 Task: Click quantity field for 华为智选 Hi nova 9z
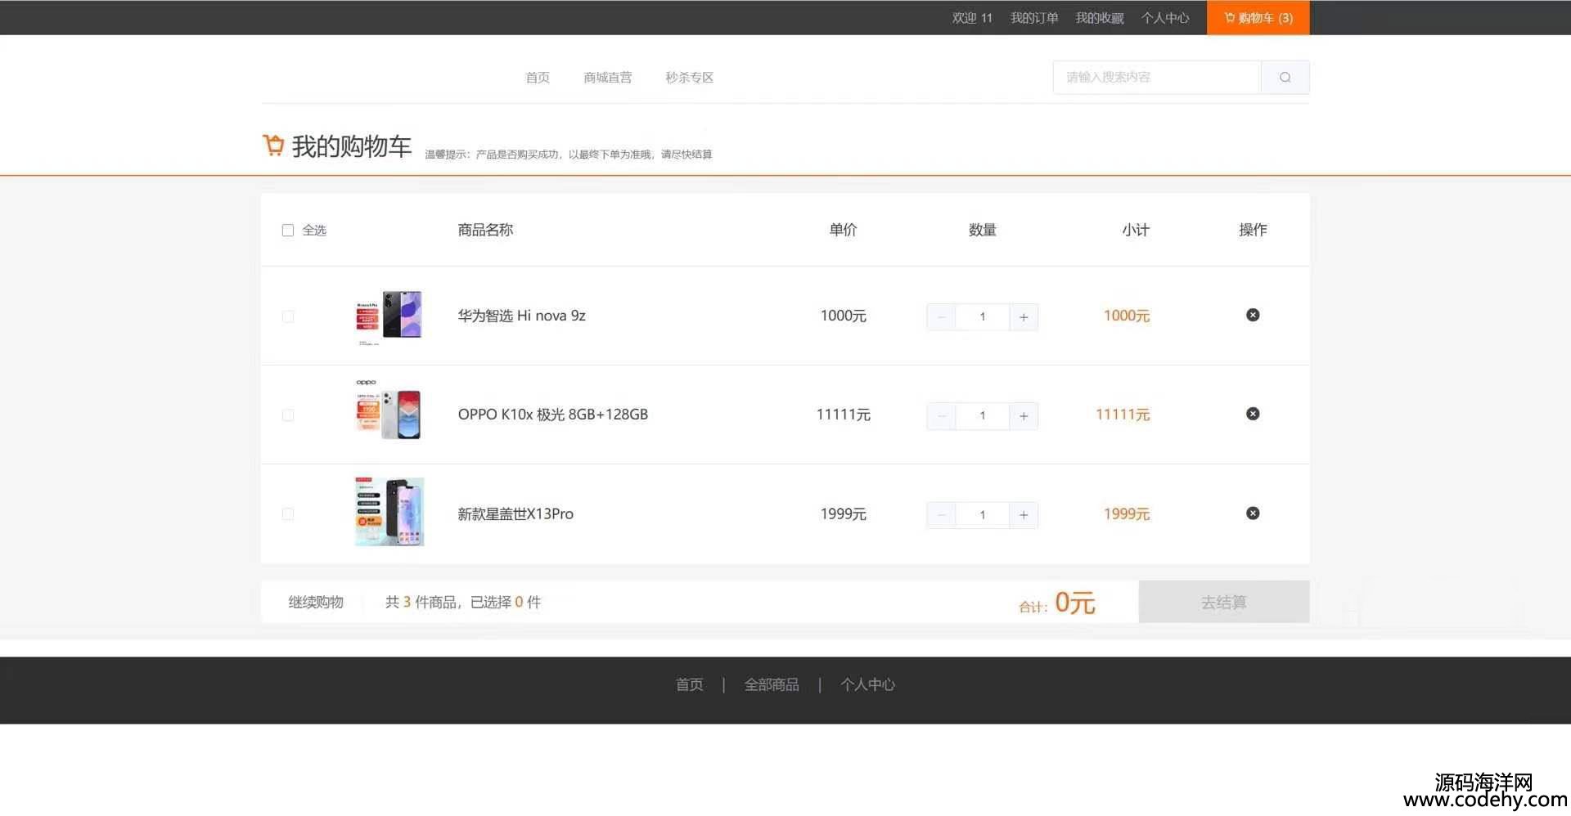click(983, 317)
